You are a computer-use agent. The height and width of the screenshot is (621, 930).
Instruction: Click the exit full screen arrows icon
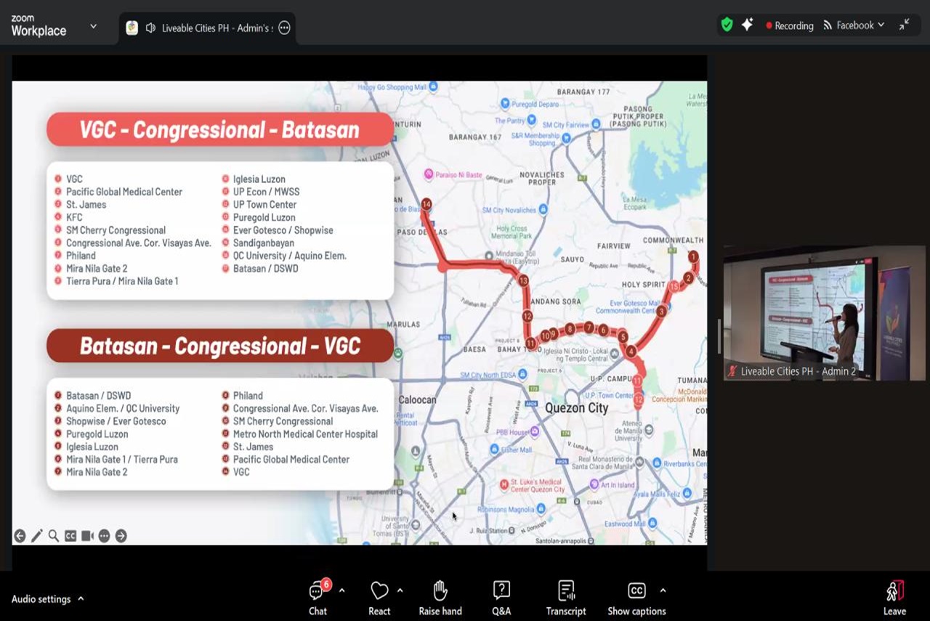click(904, 25)
